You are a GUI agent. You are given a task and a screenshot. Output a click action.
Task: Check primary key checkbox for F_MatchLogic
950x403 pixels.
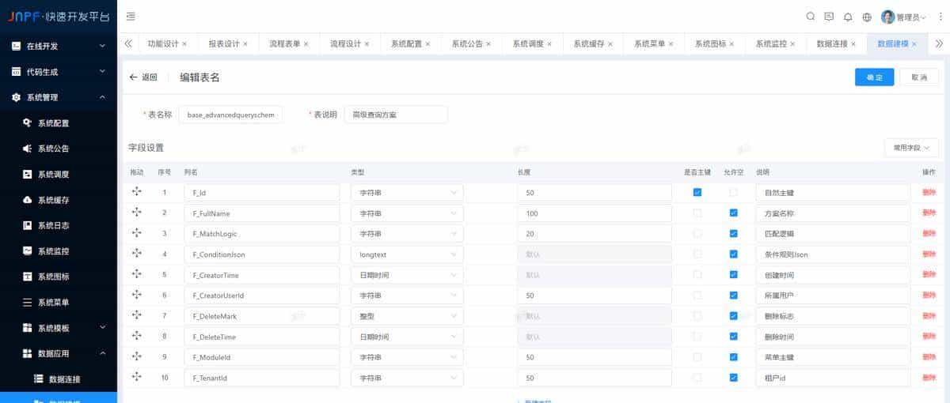[x=697, y=233]
